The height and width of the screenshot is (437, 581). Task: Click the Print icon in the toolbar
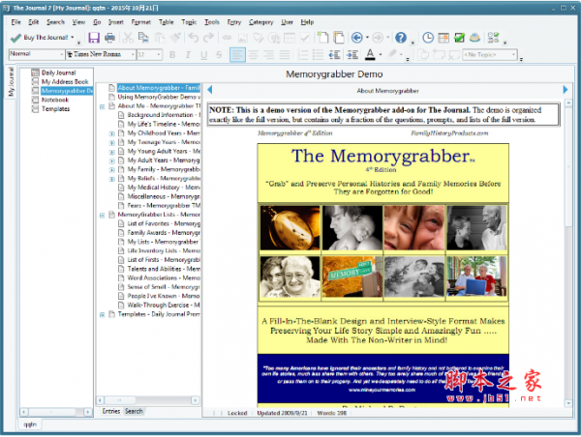111,38
